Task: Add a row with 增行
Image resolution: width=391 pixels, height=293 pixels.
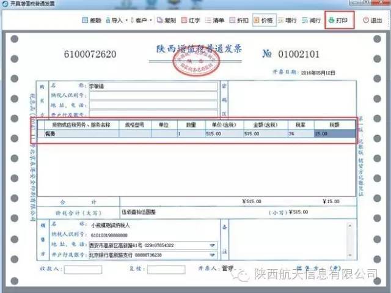Action: pyautogui.click(x=287, y=20)
